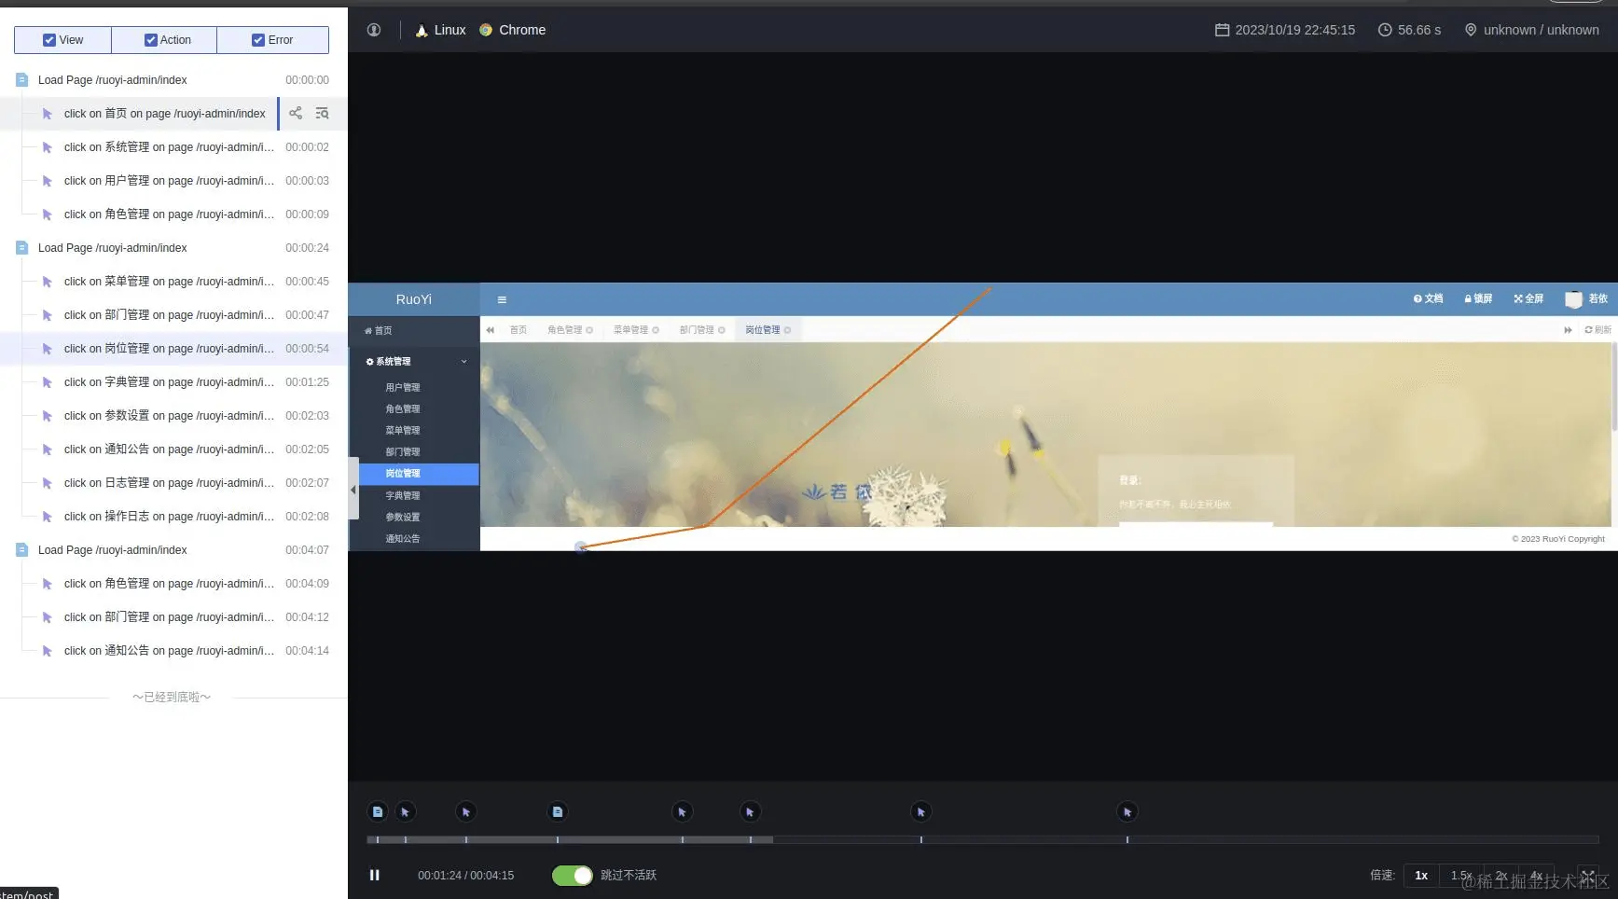Click the detail search icon on the 首页 row
The height and width of the screenshot is (899, 1618).
[322, 113]
